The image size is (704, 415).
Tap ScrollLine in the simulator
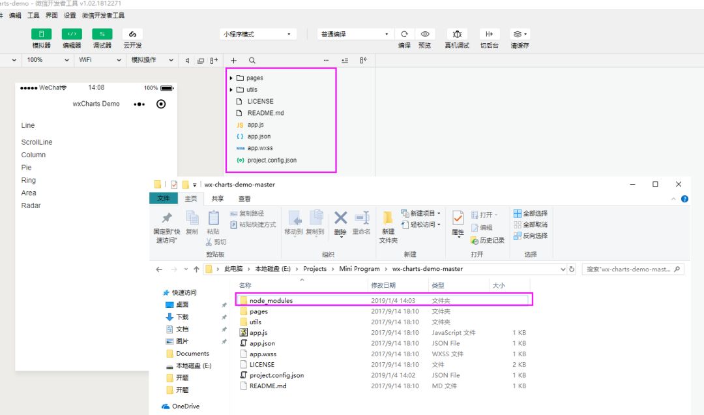coord(37,142)
